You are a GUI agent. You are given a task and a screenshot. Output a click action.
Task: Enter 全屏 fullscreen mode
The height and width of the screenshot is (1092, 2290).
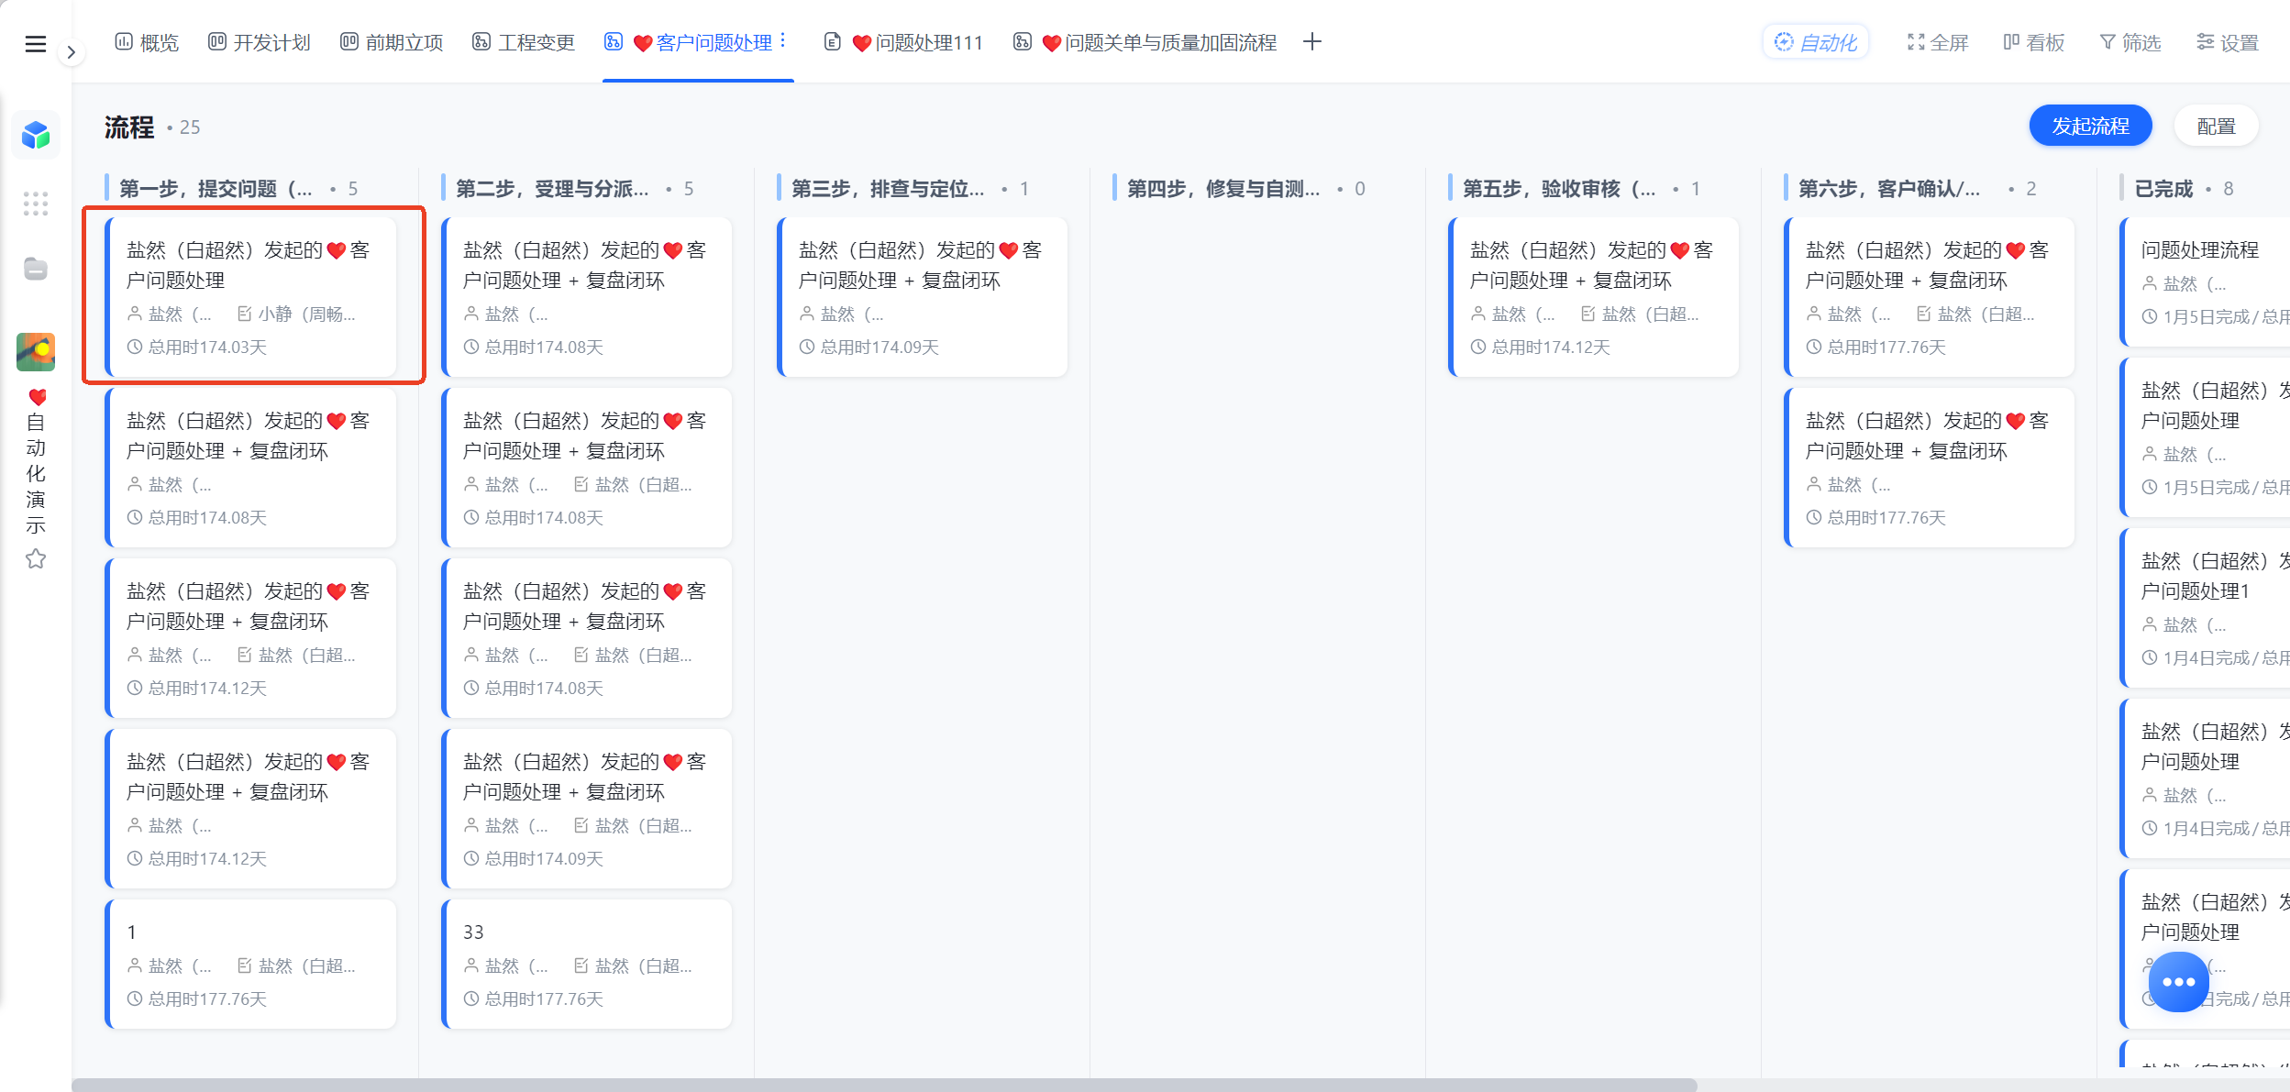tap(1938, 42)
